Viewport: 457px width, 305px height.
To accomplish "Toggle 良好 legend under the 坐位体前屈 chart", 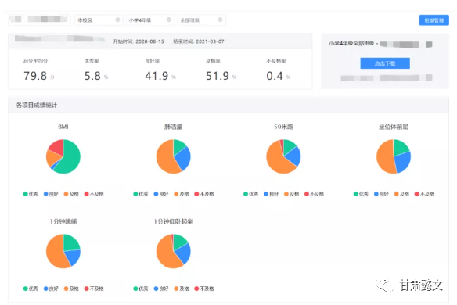I will point(382,194).
